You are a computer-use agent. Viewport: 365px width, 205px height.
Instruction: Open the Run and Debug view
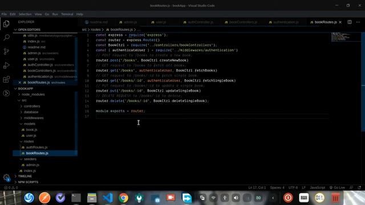6,65
